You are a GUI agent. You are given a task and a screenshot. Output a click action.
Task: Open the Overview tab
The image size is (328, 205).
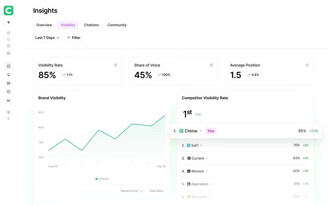(x=44, y=25)
